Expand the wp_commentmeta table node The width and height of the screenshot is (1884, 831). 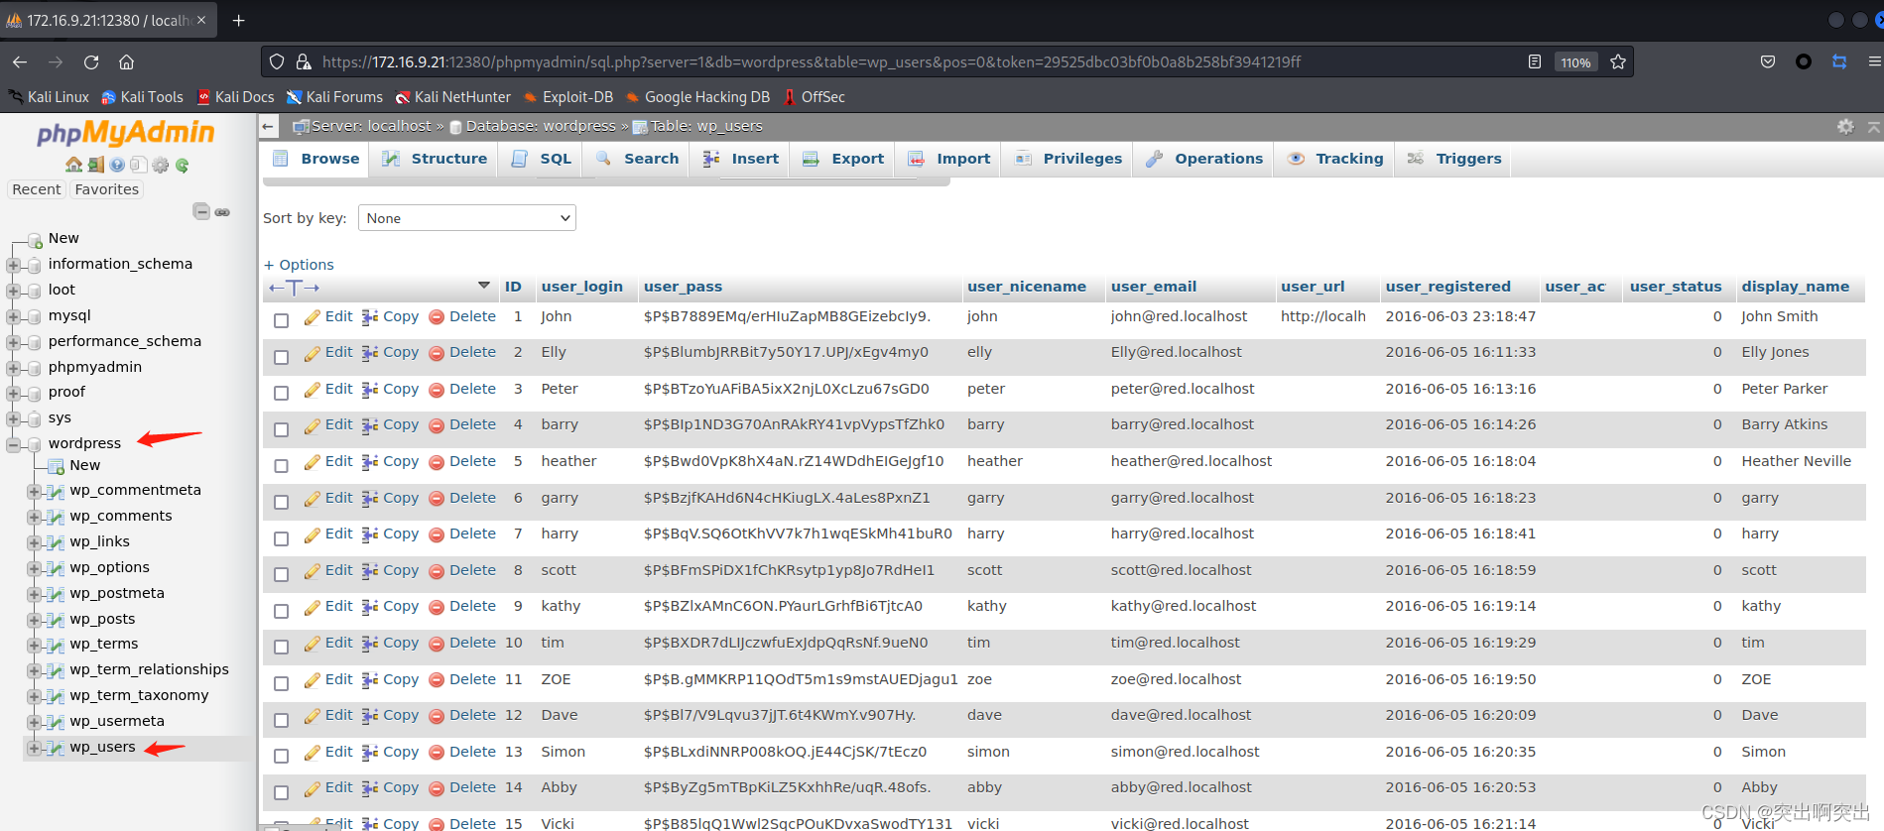coord(35,491)
